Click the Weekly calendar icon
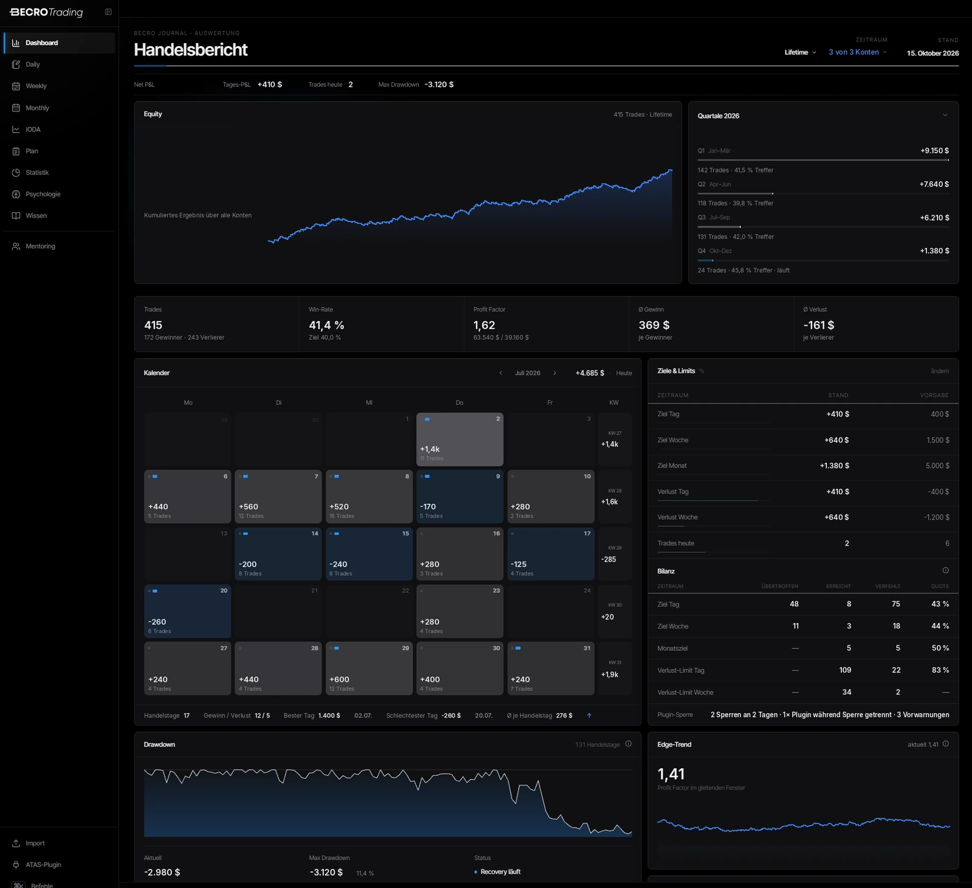Viewport: 972px width, 888px height. [x=16, y=86]
